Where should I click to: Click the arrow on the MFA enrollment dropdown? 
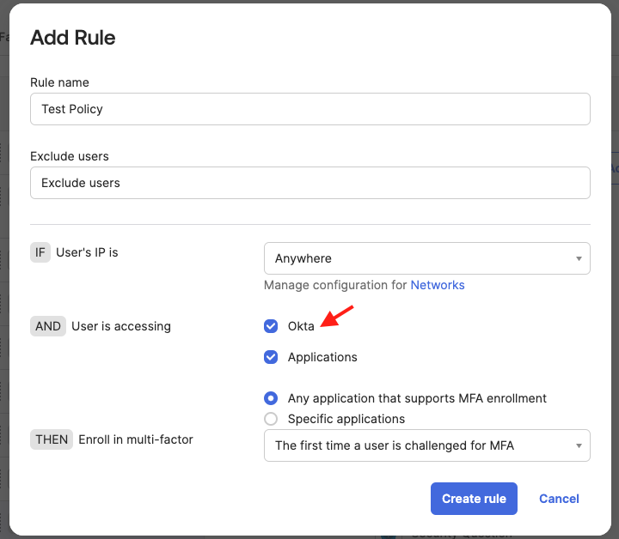pos(579,445)
